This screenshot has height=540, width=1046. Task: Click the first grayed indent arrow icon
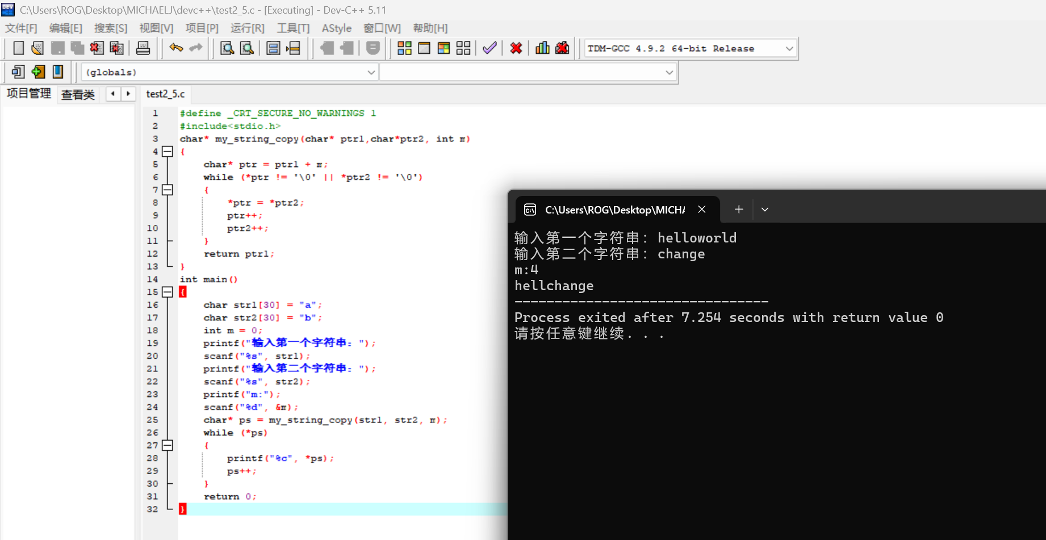point(327,48)
